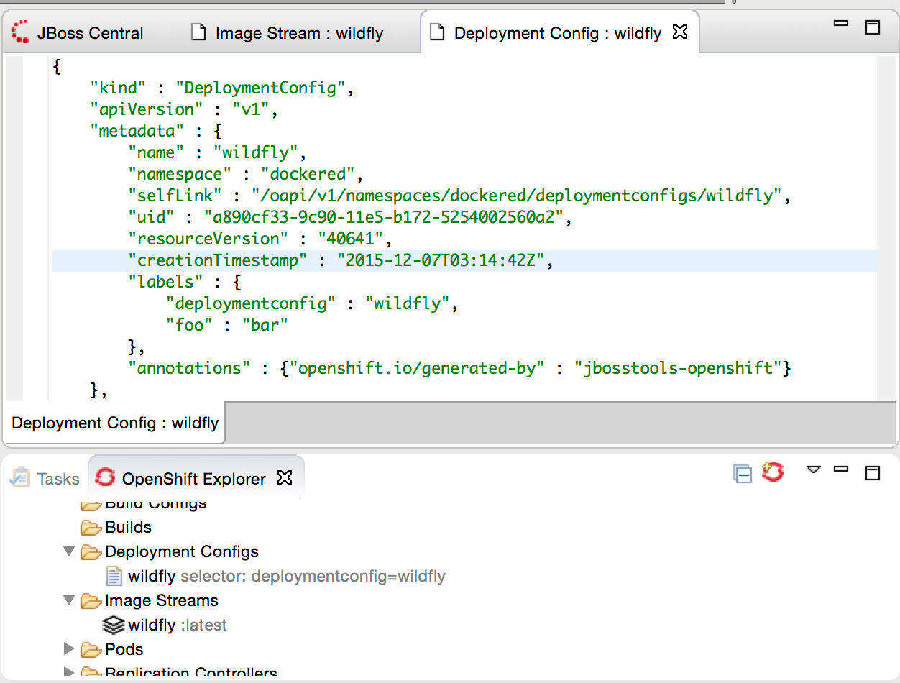Click the Builds folder icon

(91, 528)
